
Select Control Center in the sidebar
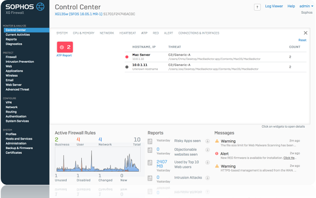[x=26, y=30]
